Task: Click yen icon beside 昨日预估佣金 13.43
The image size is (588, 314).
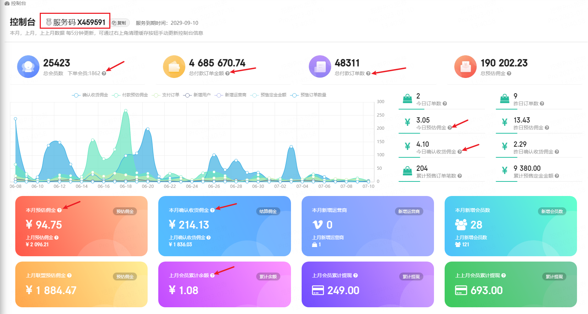Action: click(x=505, y=122)
